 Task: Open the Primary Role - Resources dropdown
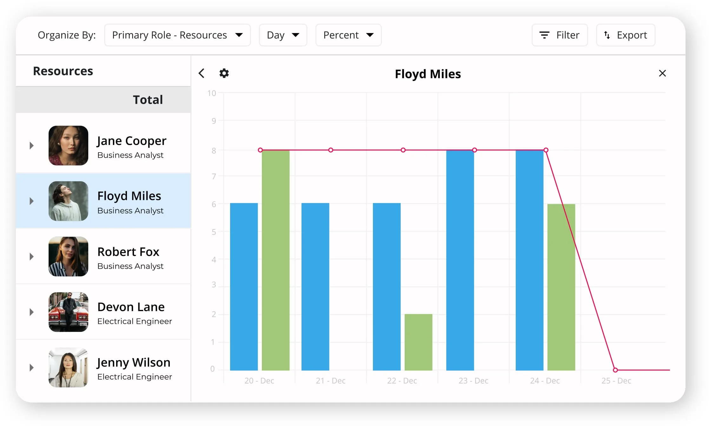(x=177, y=35)
